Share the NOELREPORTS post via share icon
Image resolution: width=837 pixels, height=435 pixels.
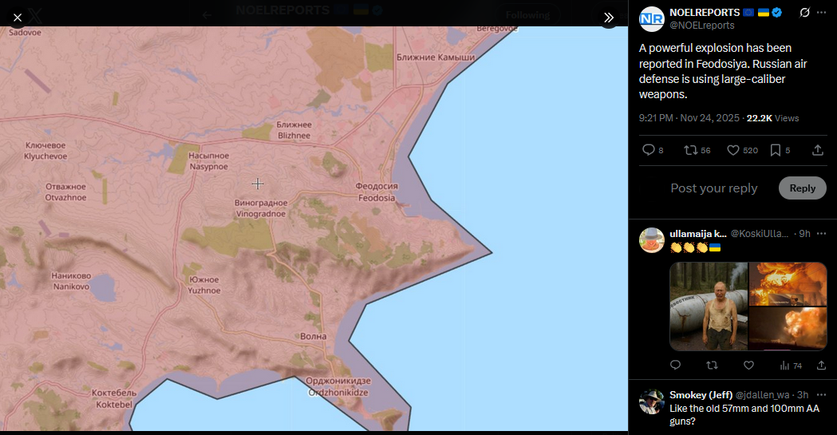coord(817,151)
